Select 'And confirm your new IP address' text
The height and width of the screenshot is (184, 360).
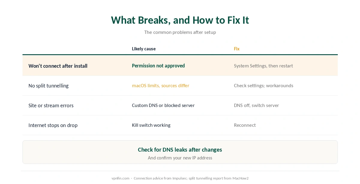[x=180, y=158]
